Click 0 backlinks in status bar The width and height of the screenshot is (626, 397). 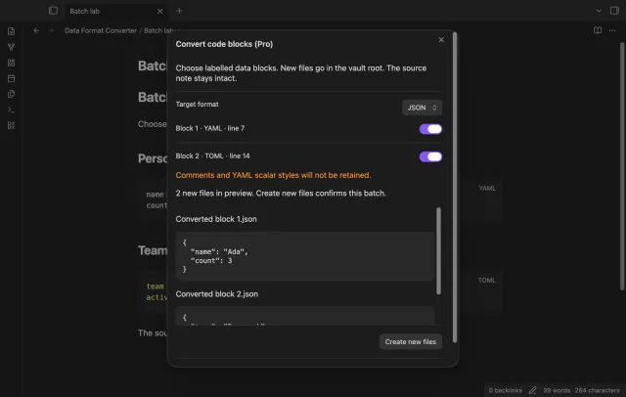(x=505, y=390)
